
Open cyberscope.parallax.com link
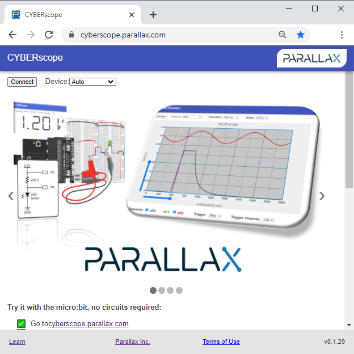(88, 324)
